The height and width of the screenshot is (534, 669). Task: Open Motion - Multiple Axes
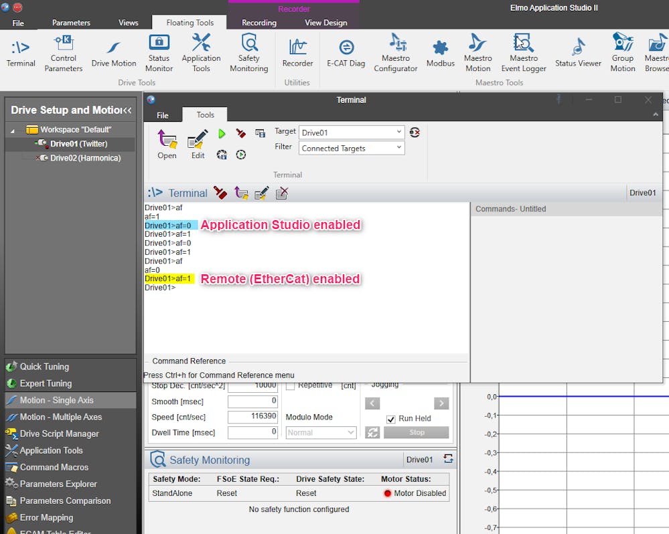[x=70, y=417]
